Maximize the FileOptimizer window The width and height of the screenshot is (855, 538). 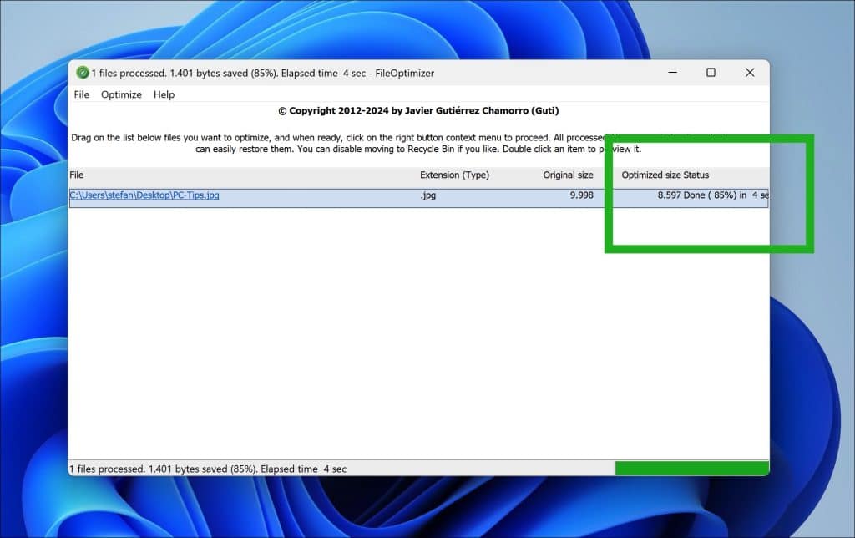[x=711, y=73]
